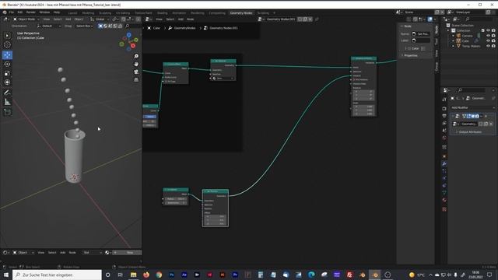Open the Render properties tab icon
Image resolution: width=498 pixels, height=280 pixels.
pos(444,109)
